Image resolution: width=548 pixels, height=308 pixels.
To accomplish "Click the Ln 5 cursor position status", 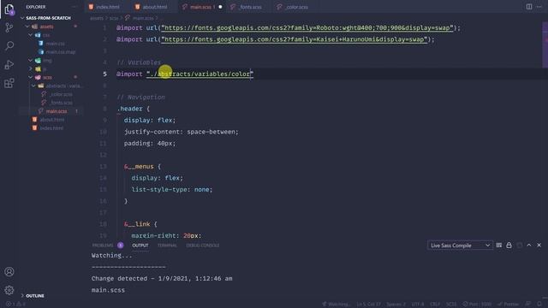I will click(x=369, y=305).
